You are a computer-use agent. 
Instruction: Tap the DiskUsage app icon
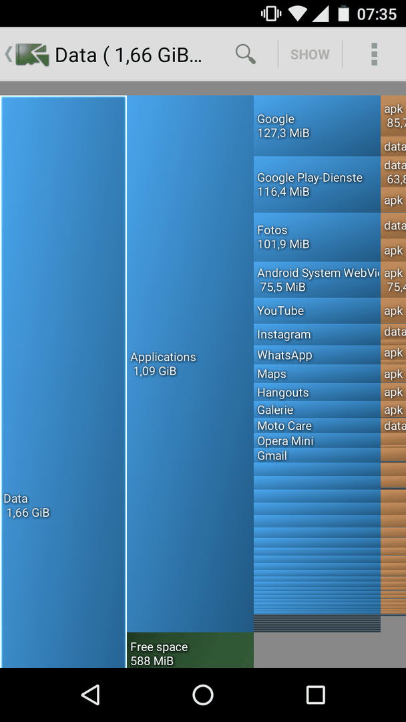[32, 55]
